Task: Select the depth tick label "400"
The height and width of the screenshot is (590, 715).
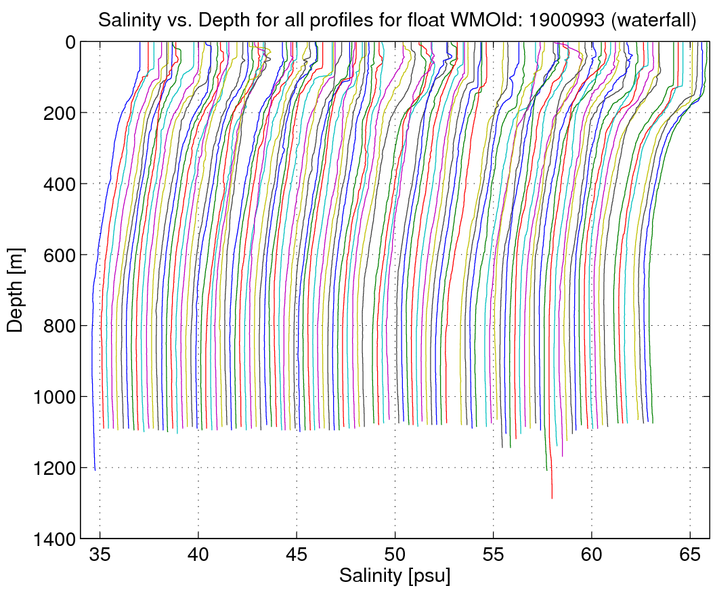Action: tap(60, 184)
